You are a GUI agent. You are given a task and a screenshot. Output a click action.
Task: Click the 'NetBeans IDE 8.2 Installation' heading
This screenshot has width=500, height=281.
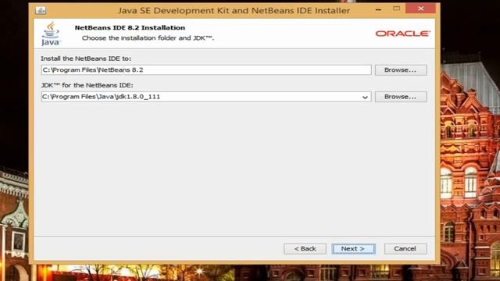(x=130, y=28)
